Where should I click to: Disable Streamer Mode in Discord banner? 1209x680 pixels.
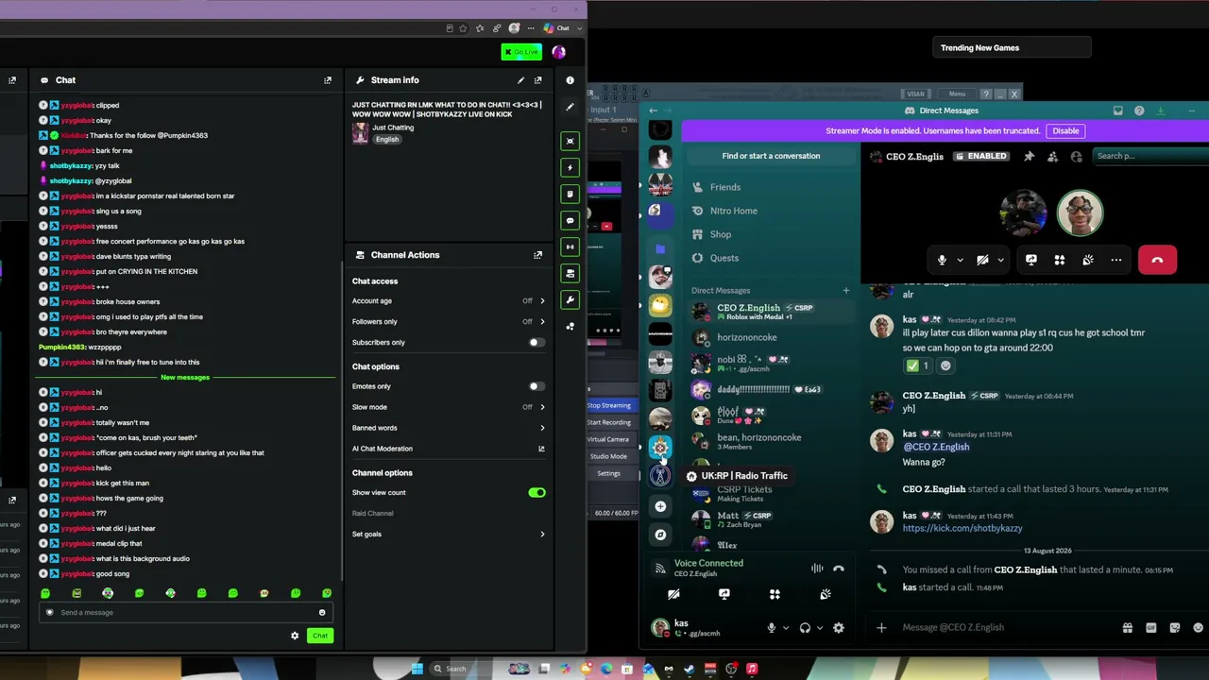[1065, 131]
